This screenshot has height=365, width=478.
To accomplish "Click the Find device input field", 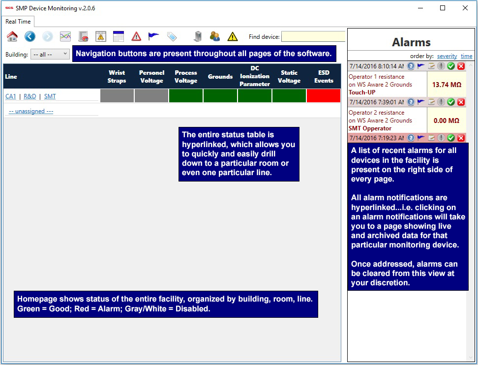I will [313, 37].
